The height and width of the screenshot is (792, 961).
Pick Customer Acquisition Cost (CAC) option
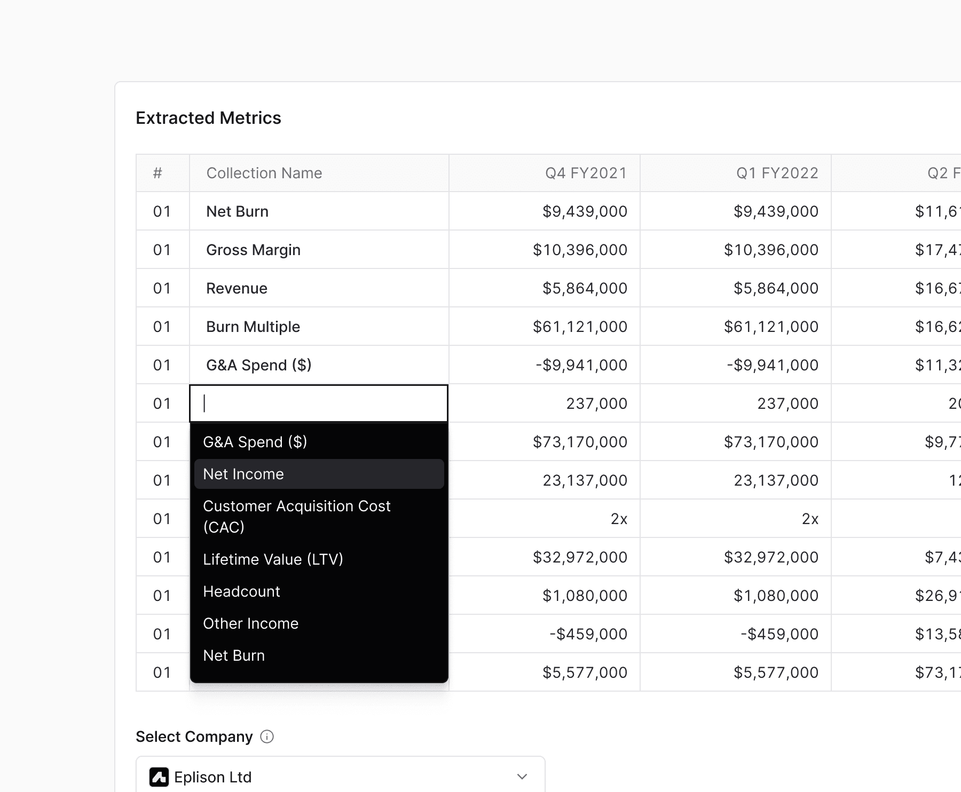pyautogui.click(x=319, y=517)
